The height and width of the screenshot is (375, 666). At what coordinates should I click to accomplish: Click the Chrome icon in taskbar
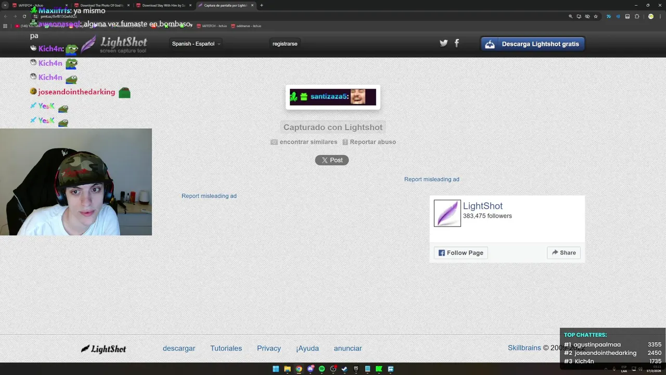click(x=299, y=369)
